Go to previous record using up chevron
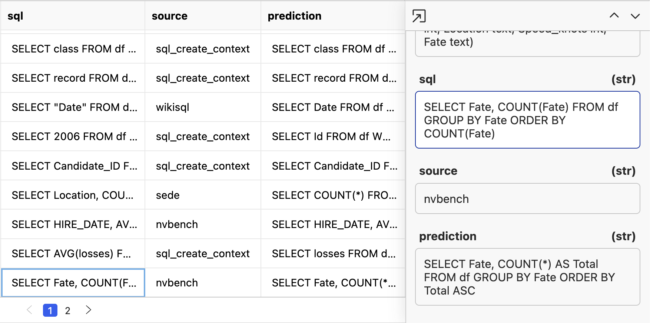This screenshot has height=323, width=650. tap(614, 16)
